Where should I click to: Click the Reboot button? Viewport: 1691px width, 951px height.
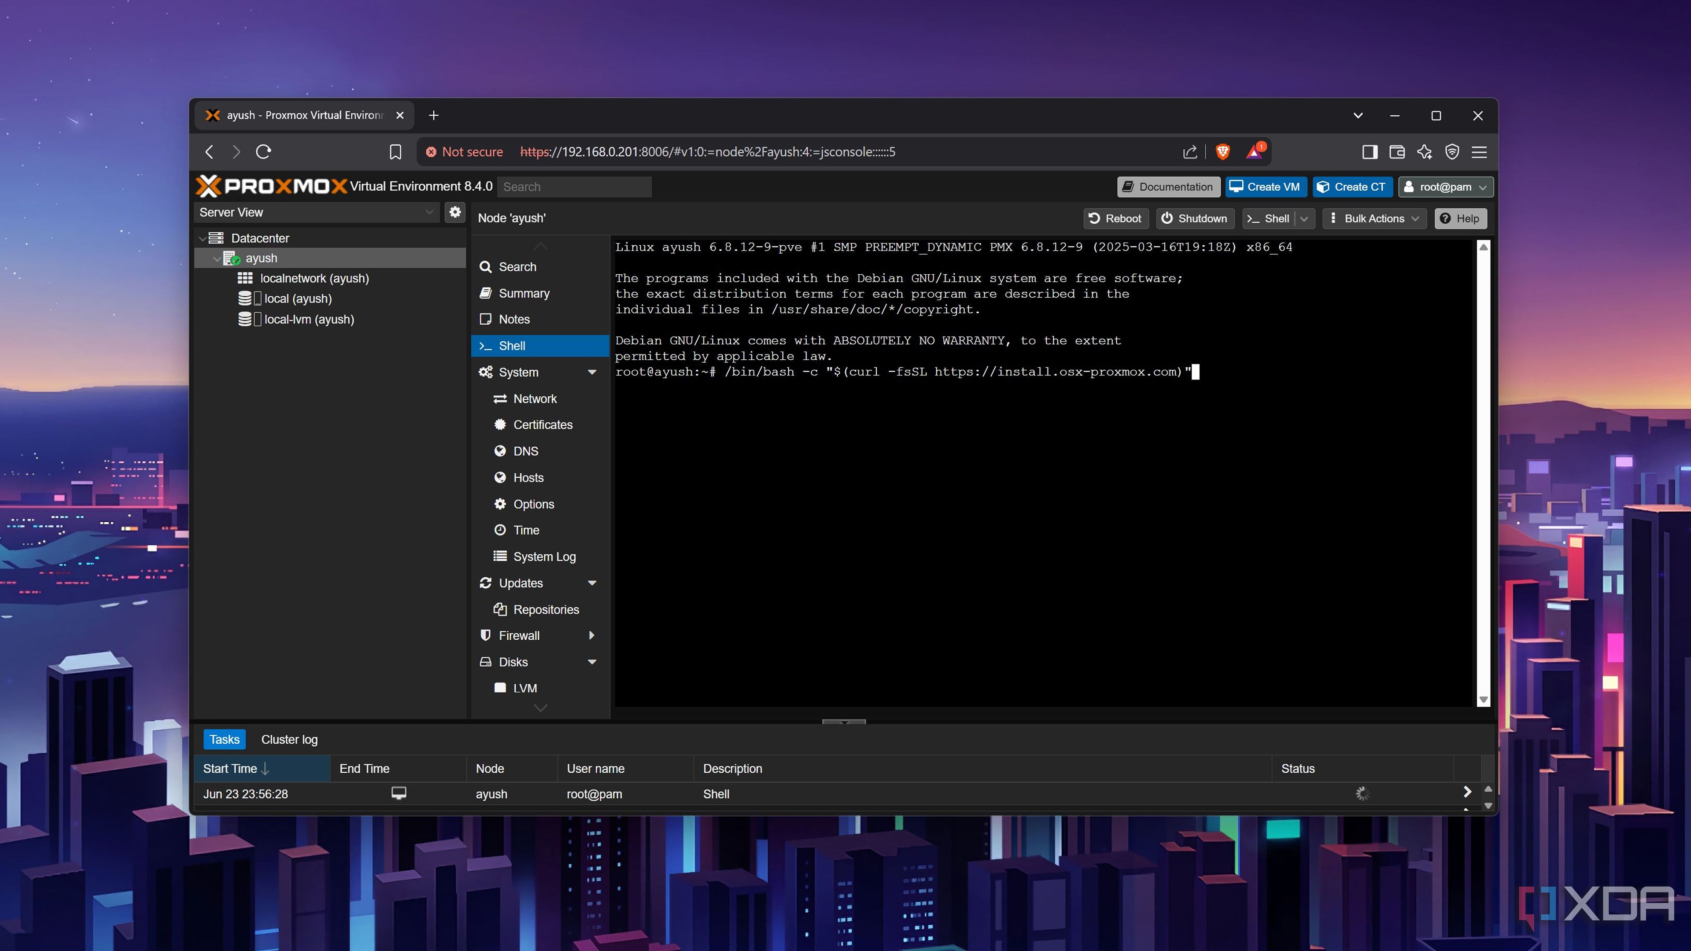point(1115,218)
